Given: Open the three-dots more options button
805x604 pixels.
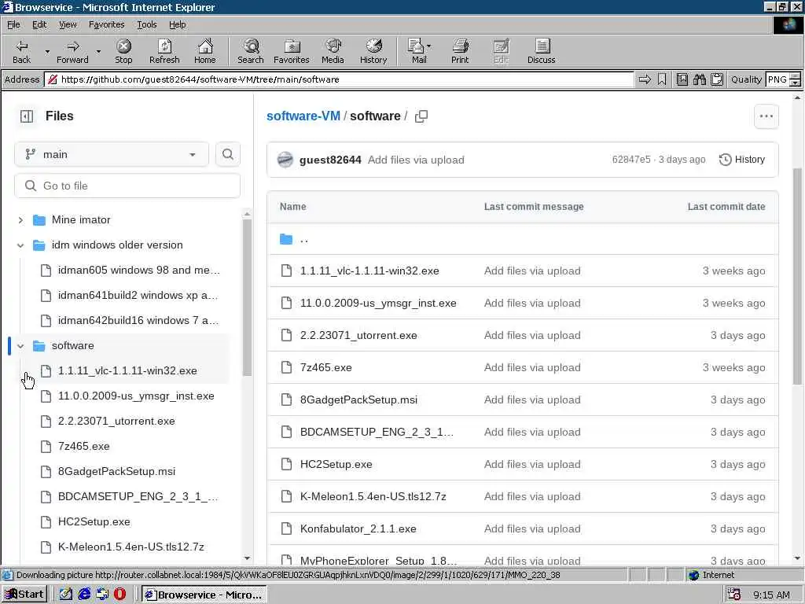Looking at the screenshot, I should (766, 116).
